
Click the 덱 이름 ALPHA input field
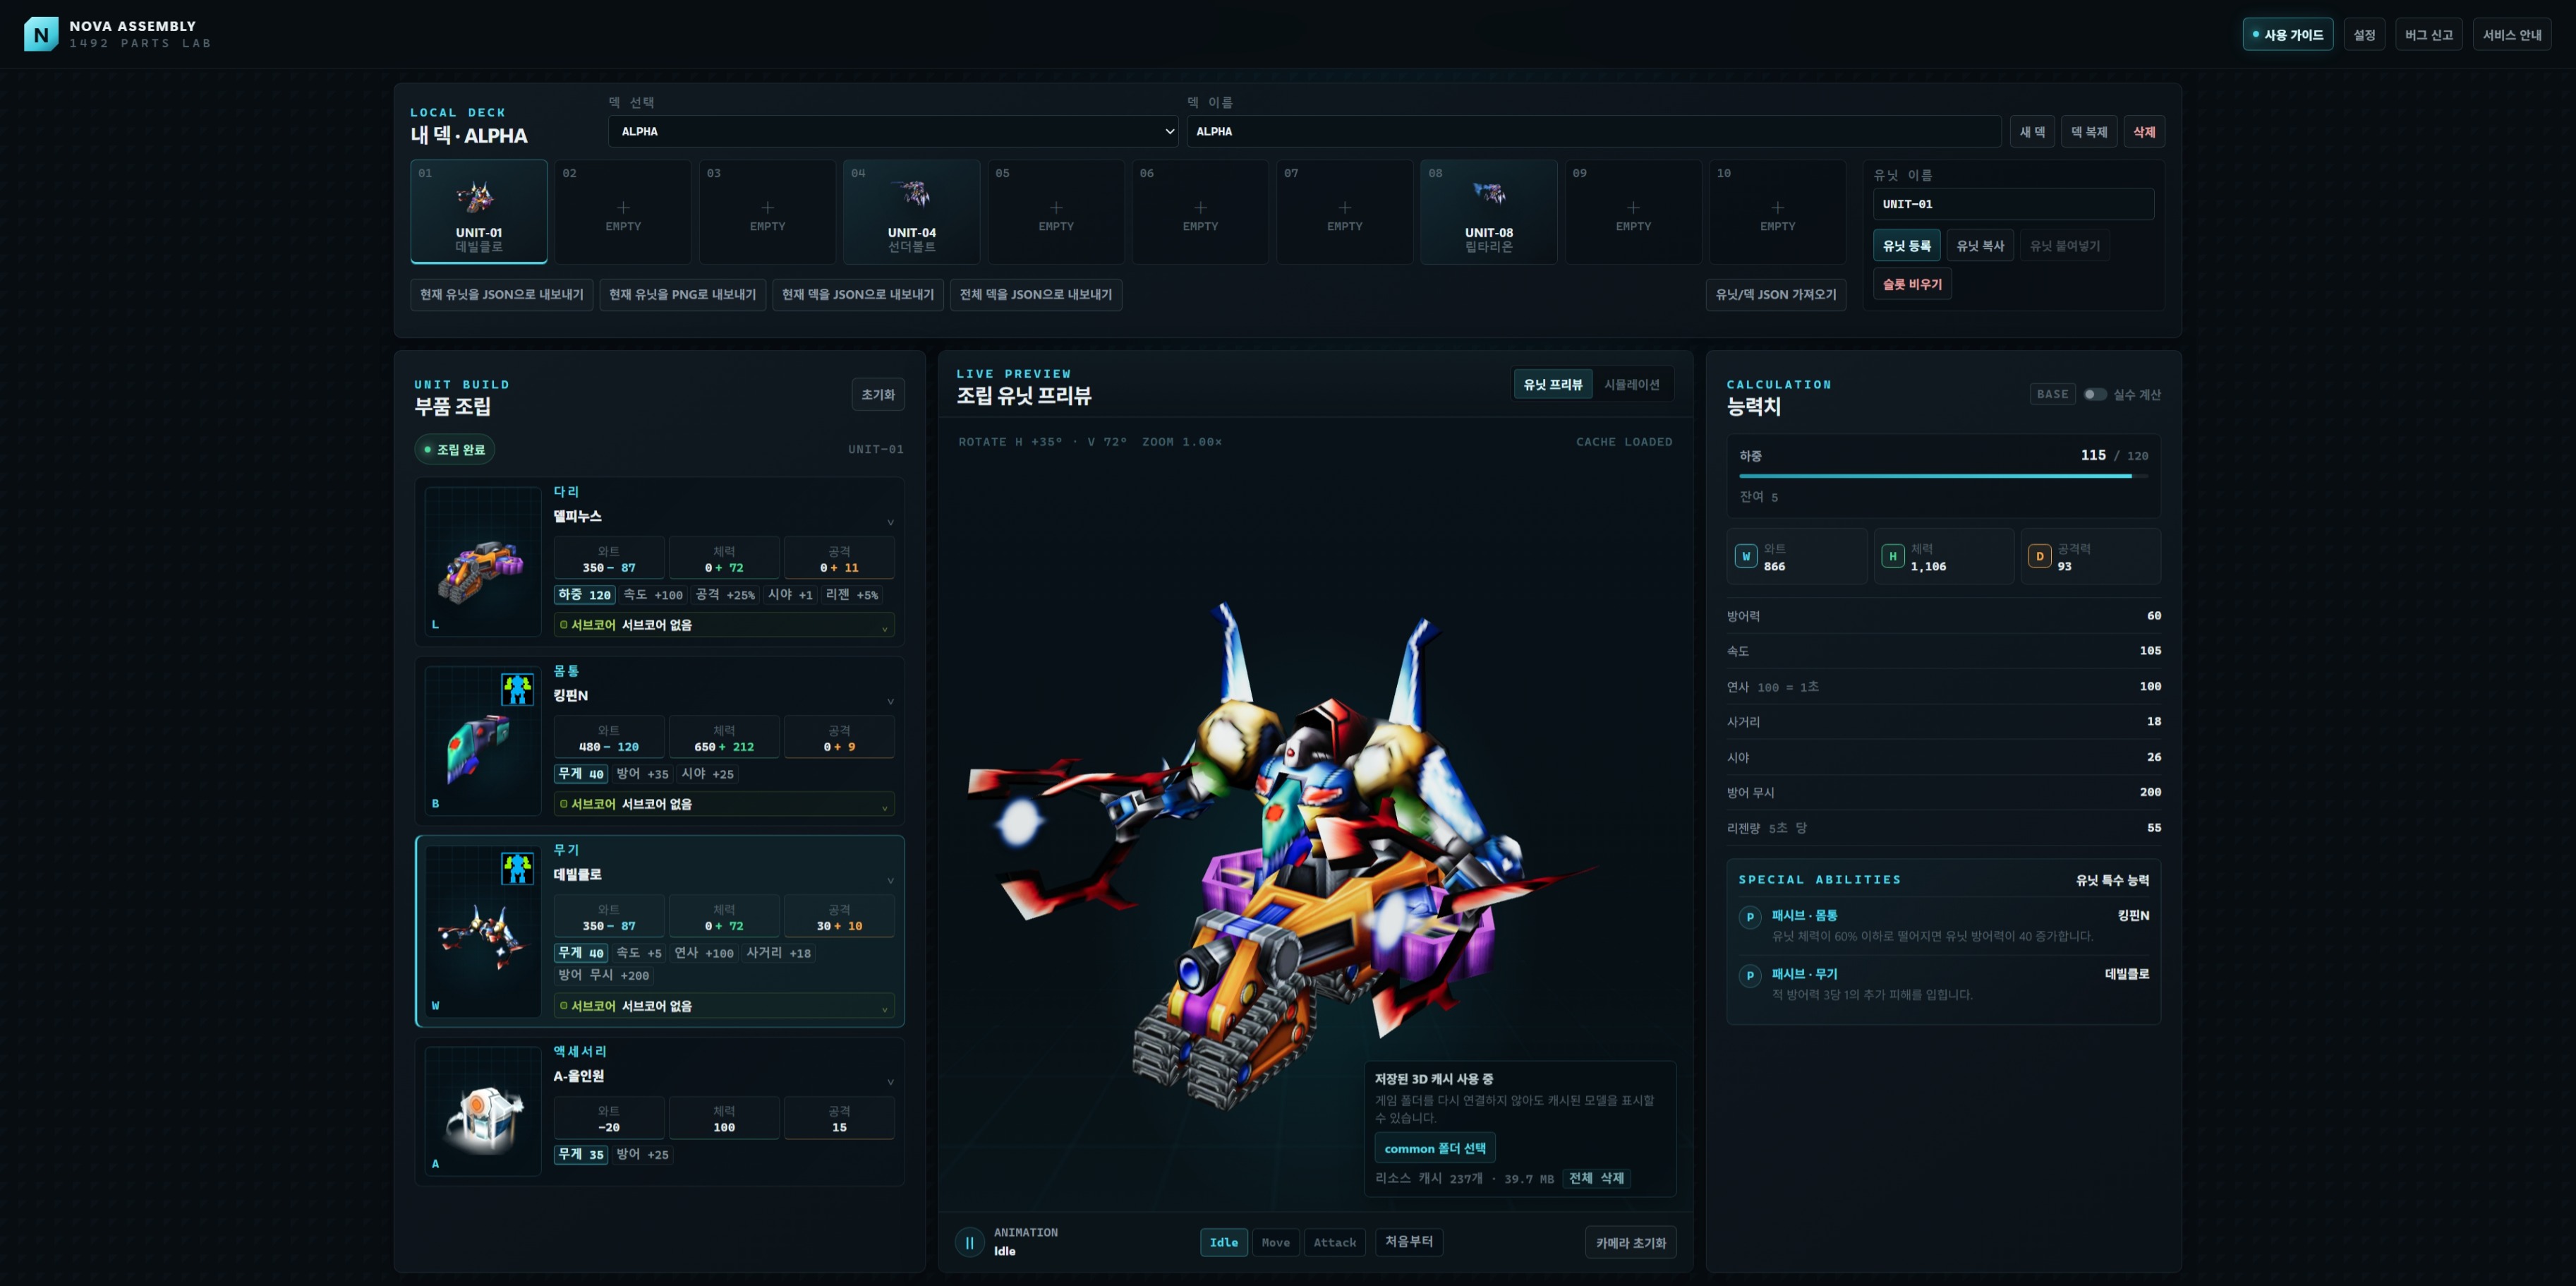1593,131
